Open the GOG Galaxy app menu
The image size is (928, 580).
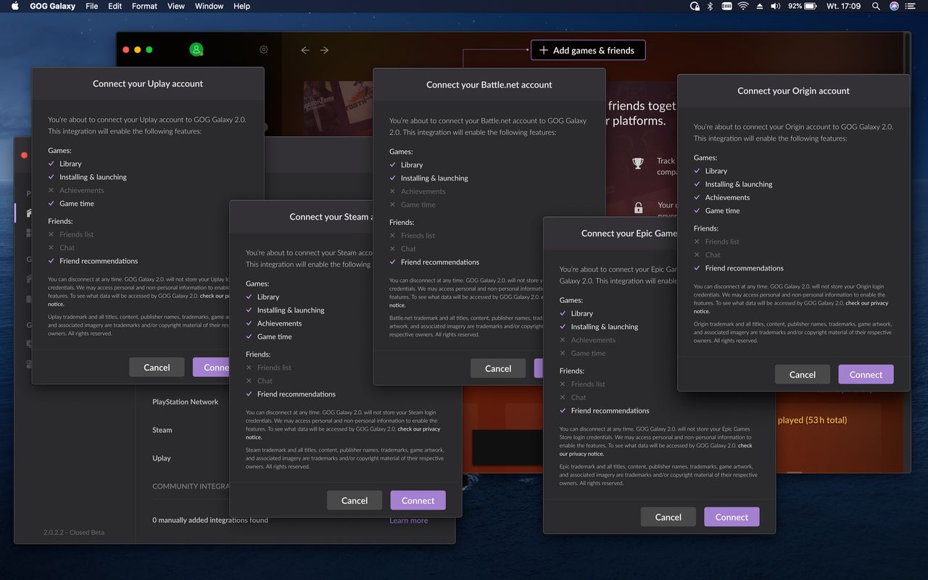pyautogui.click(x=53, y=6)
